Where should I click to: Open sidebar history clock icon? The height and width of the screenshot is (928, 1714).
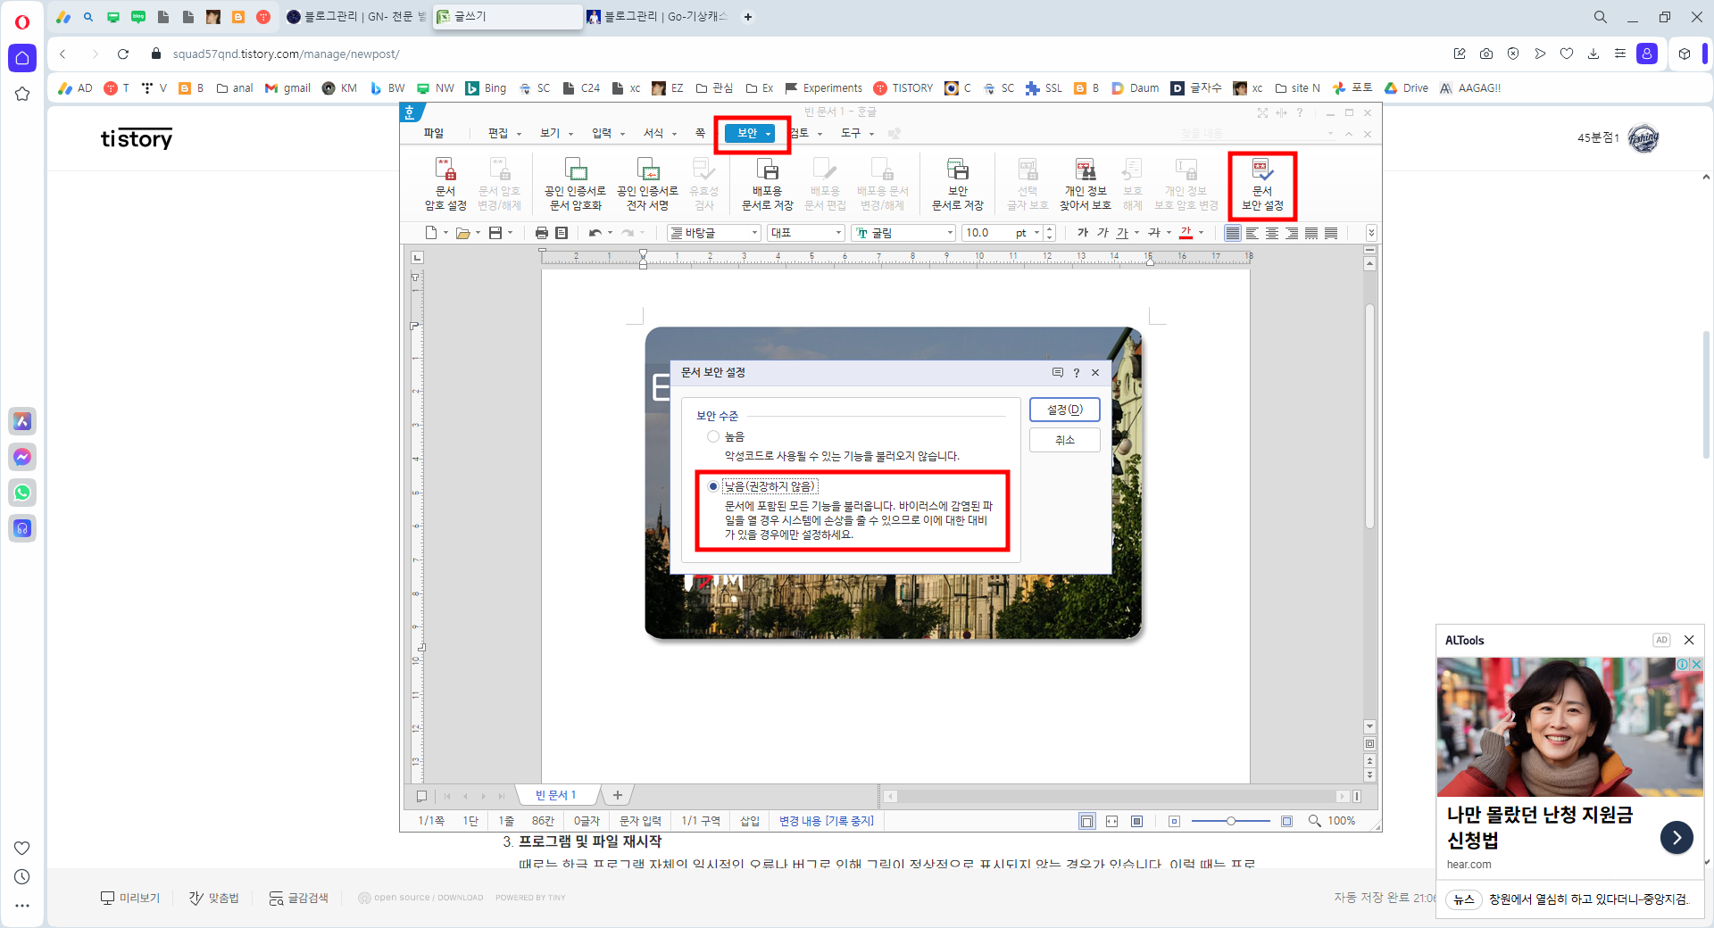coord(22,876)
